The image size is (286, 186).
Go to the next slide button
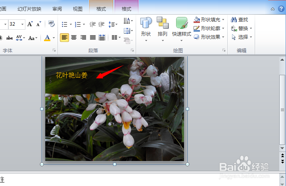point(282,161)
